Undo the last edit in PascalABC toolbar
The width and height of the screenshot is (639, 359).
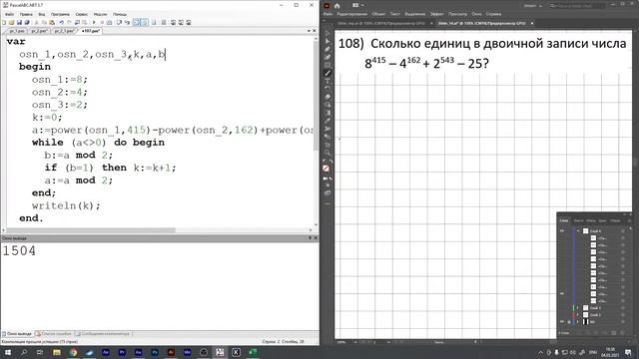(61, 22)
